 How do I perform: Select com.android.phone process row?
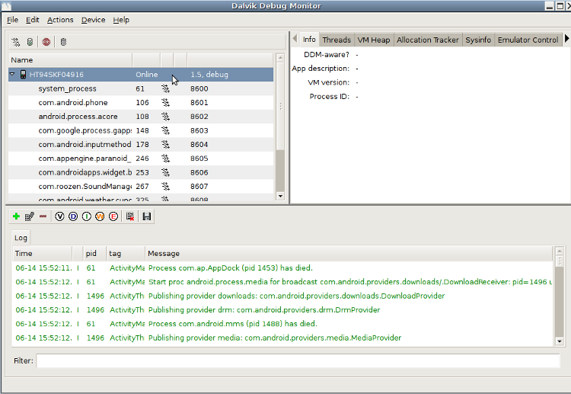tap(73, 103)
